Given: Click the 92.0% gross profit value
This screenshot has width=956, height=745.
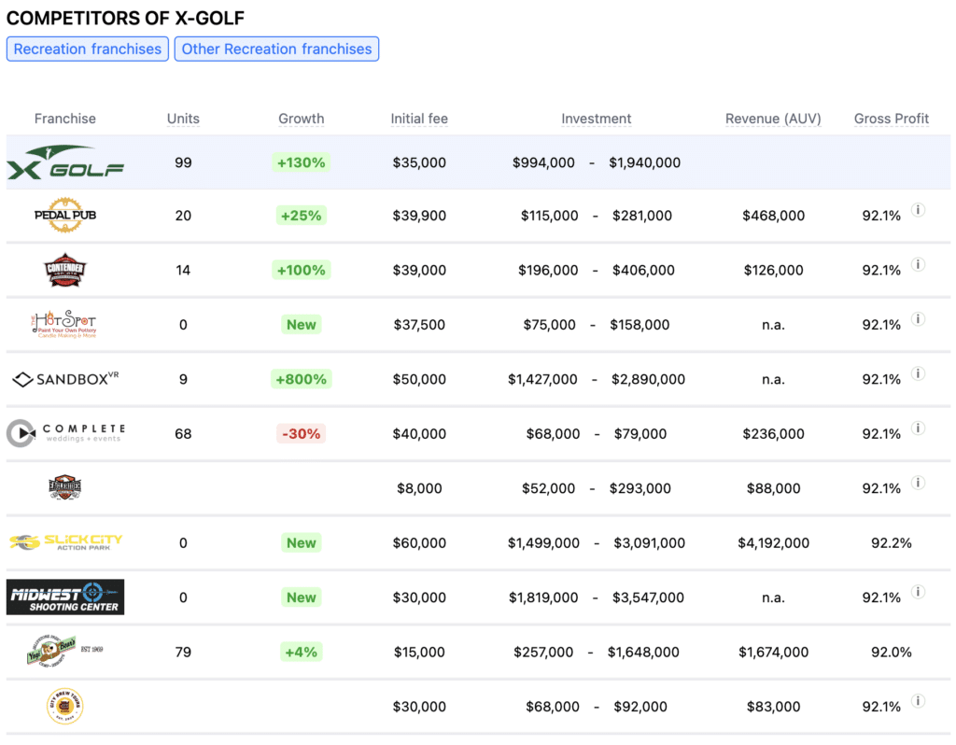Looking at the screenshot, I should [x=892, y=653].
